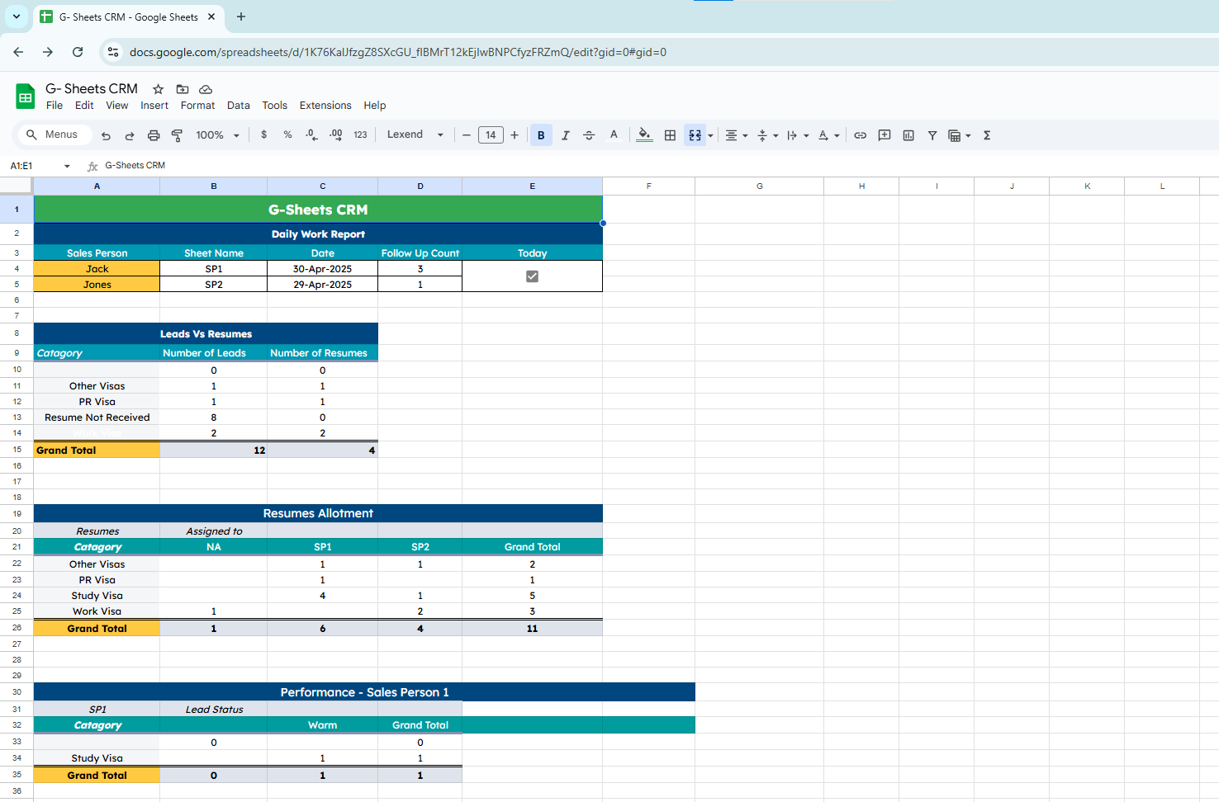
Task: Open the Lexend font dropdown
Action: pyautogui.click(x=415, y=135)
